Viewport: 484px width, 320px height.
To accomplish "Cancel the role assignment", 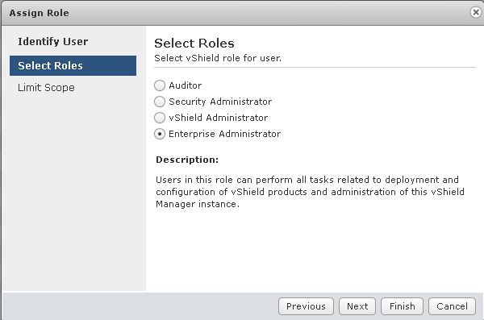I will pyautogui.click(x=452, y=306).
